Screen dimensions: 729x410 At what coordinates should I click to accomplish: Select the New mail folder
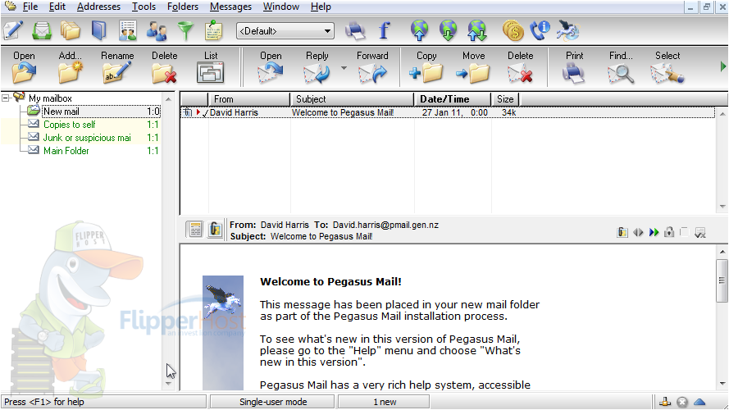click(93, 112)
